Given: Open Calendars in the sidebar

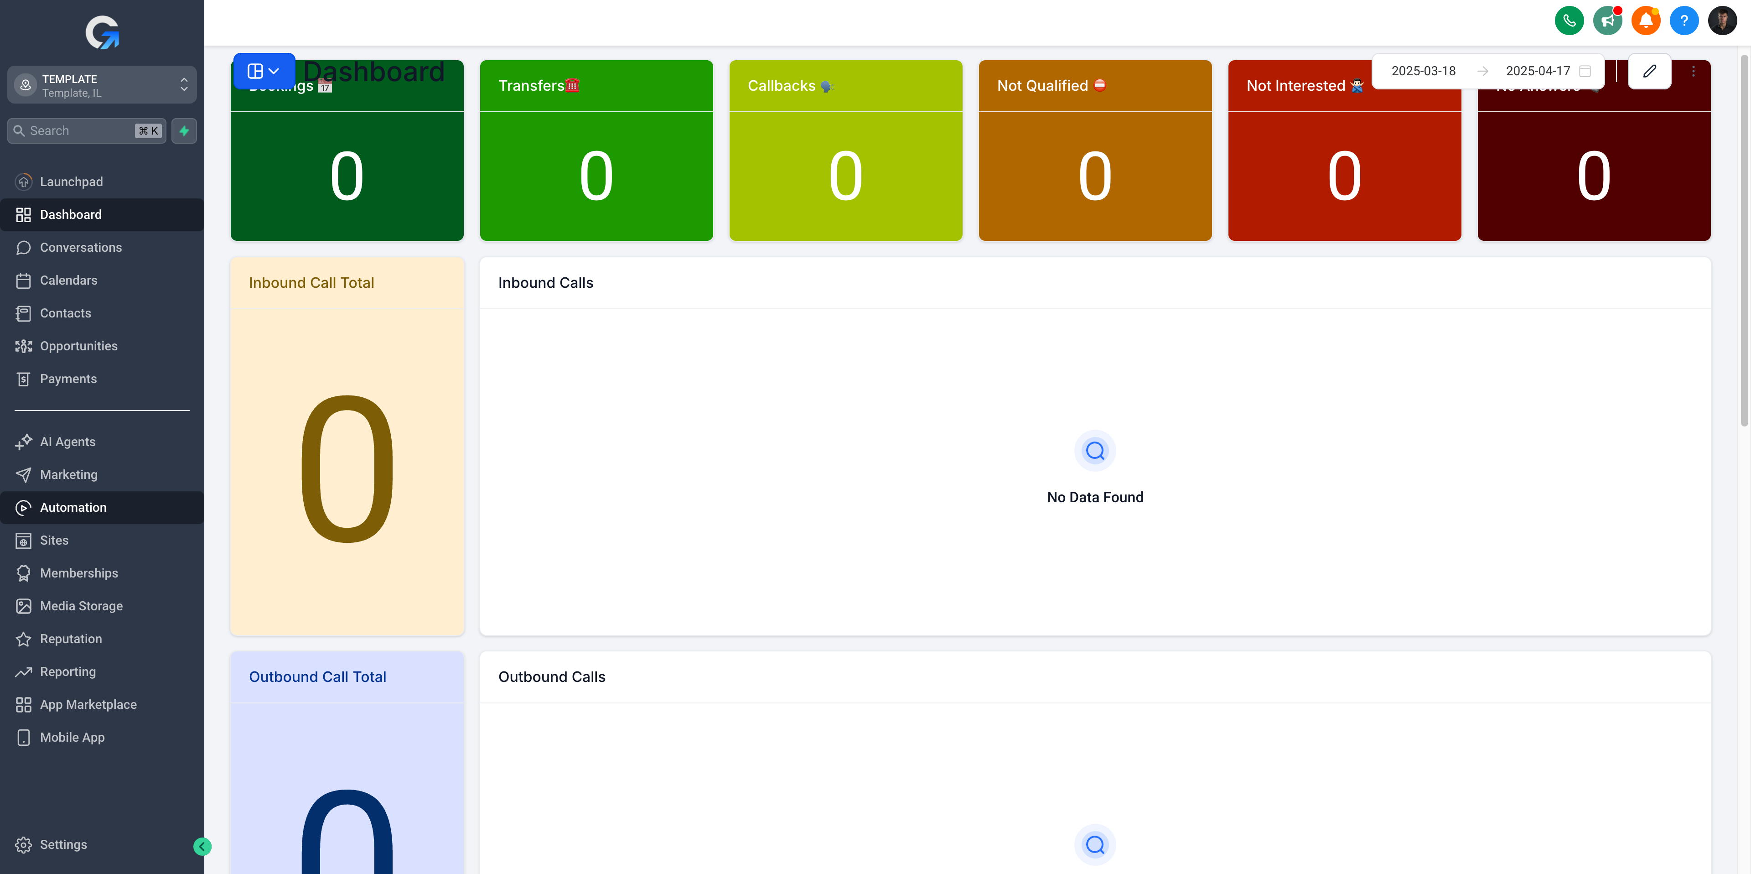Looking at the screenshot, I should [102, 280].
